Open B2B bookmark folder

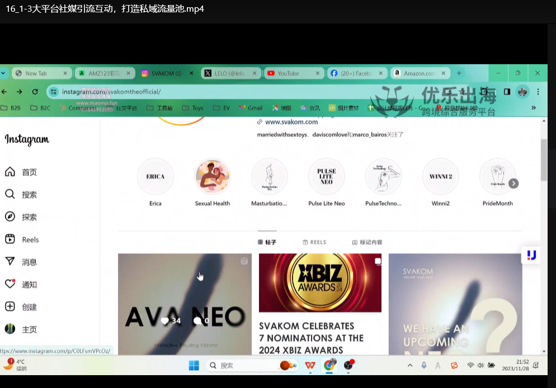(11, 108)
